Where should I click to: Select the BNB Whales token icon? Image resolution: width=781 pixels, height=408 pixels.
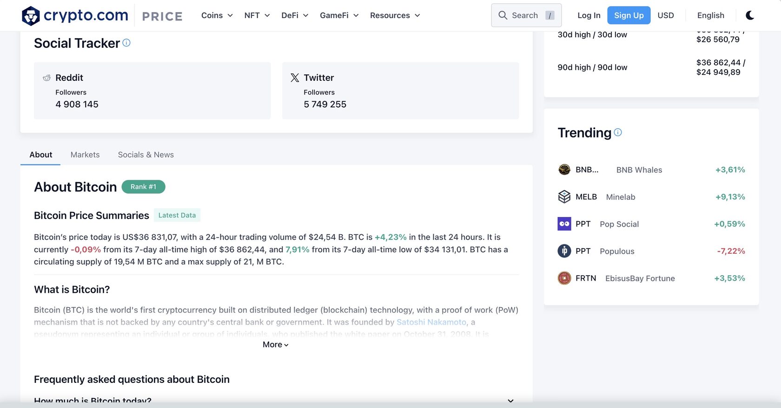click(x=564, y=169)
